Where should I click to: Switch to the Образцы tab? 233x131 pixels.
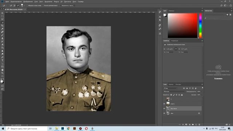(x=171, y=11)
